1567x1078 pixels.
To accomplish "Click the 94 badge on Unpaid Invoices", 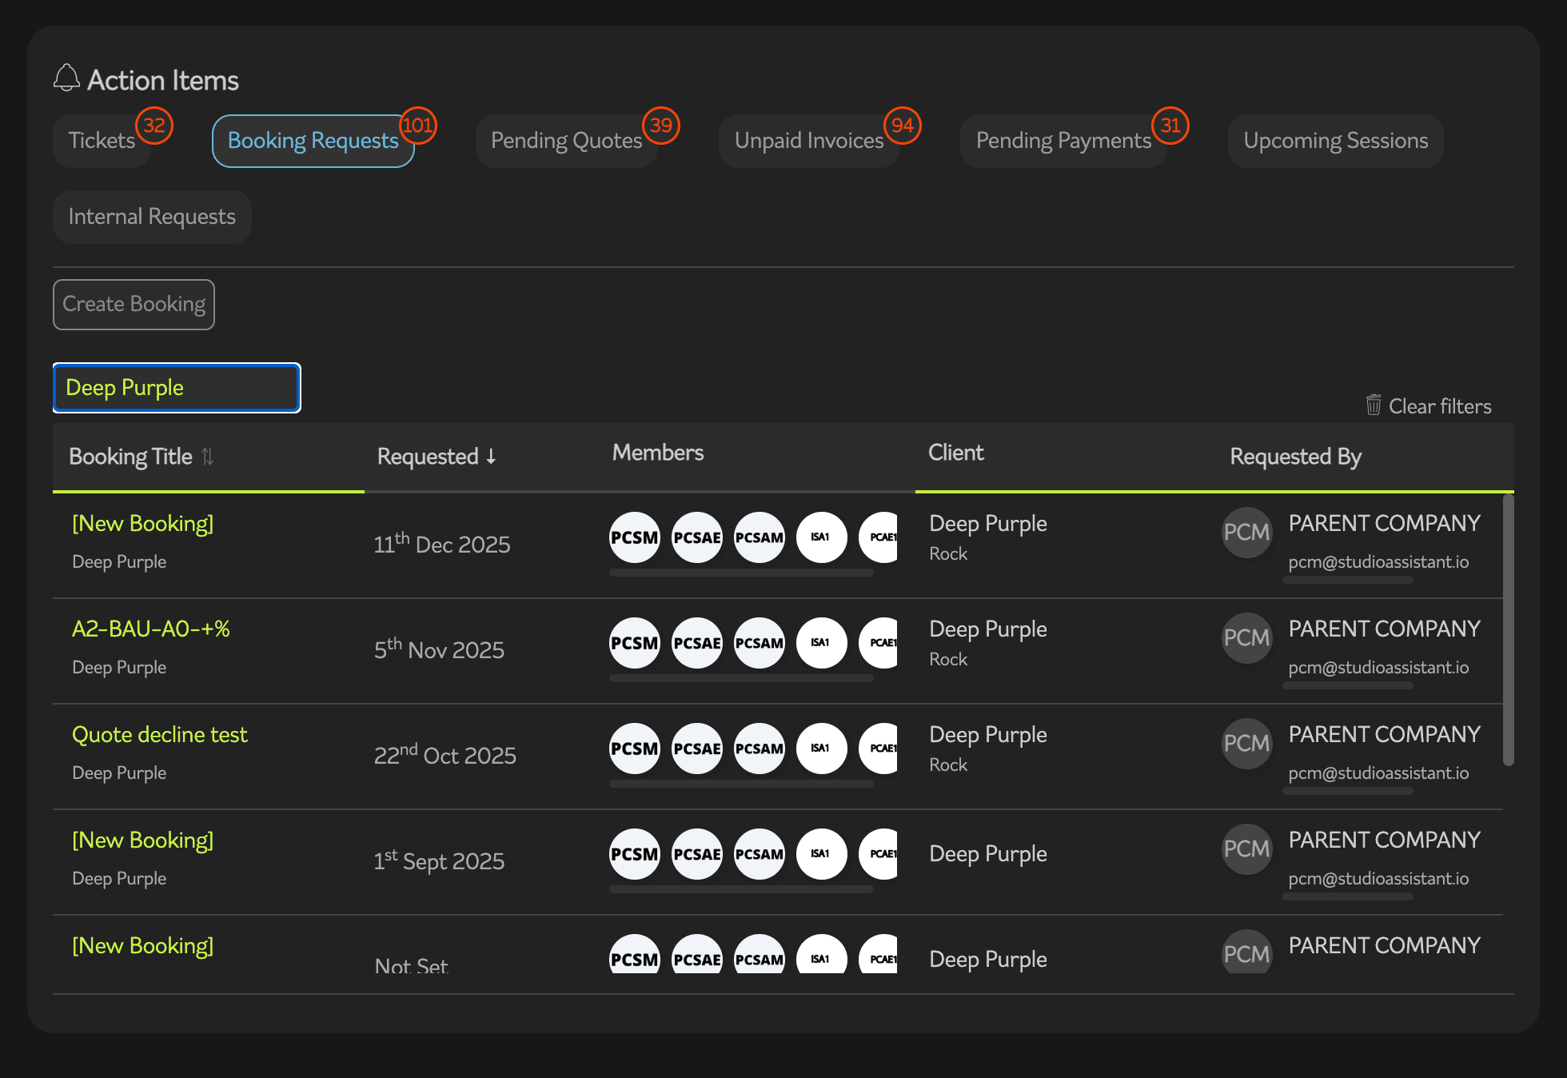I will (x=903, y=126).
